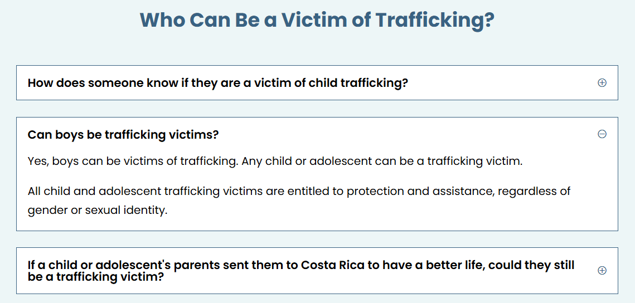635x303 pixels.
Task: Click the word "Who" in the page heading
Action: 162,20
